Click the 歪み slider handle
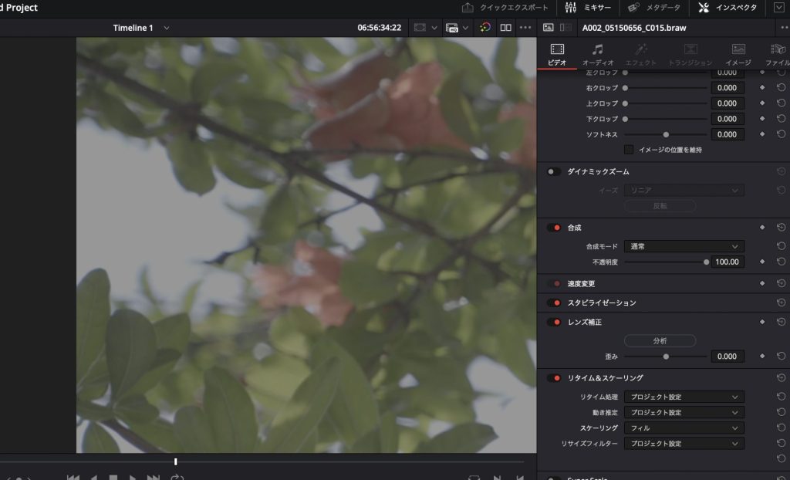The image size is (790, 480). point(666,356)
